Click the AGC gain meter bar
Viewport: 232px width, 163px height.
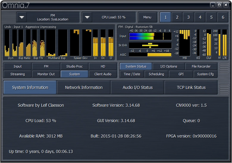click(150, 55)
